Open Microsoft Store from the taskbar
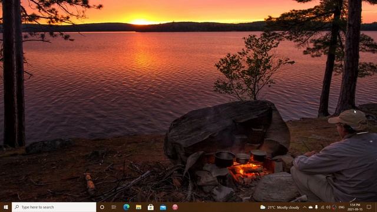 click(x=151, y=207)
